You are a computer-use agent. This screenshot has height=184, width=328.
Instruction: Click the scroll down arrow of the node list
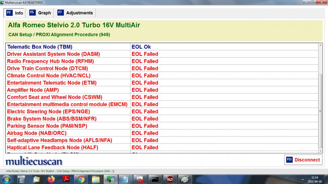tap(320, 151)
